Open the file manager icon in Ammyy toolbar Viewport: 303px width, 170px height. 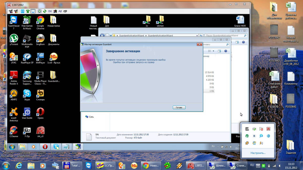click(x=22, y=11)
